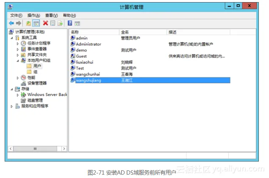Collapse the 存储 tree node
The height and width of the screenshot is (178, 269).
point(12,89)
